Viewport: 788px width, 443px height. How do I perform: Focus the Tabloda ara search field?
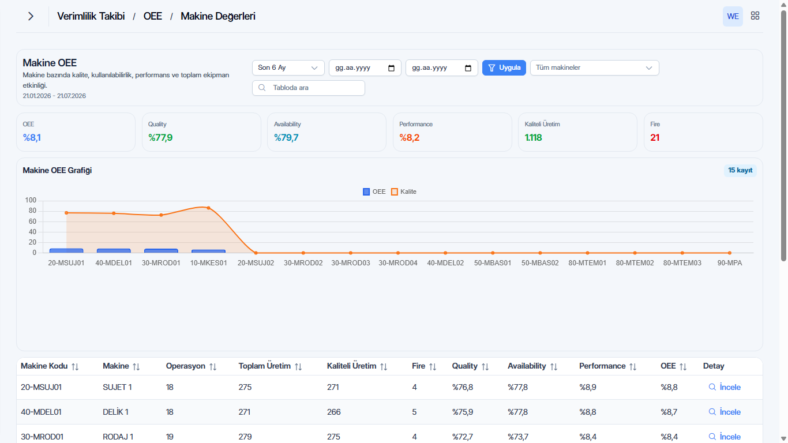click(309, 88)
